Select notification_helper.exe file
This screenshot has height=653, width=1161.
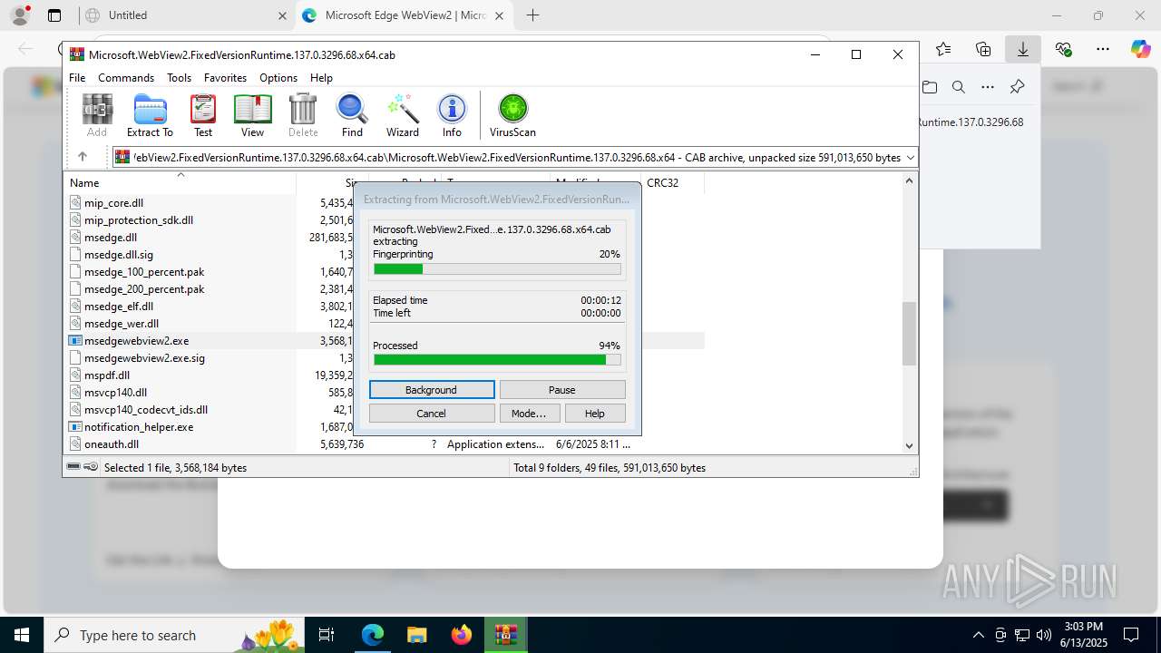tap(138, 427)
